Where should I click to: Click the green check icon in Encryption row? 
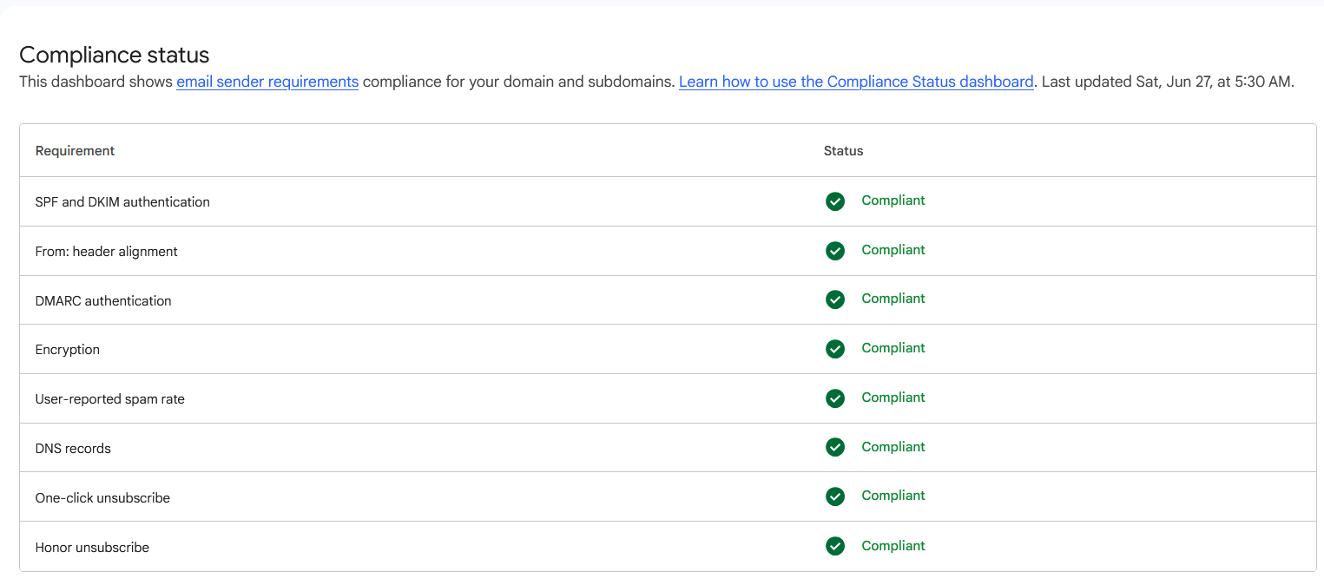pyautogui.click(x=835, y=349)
